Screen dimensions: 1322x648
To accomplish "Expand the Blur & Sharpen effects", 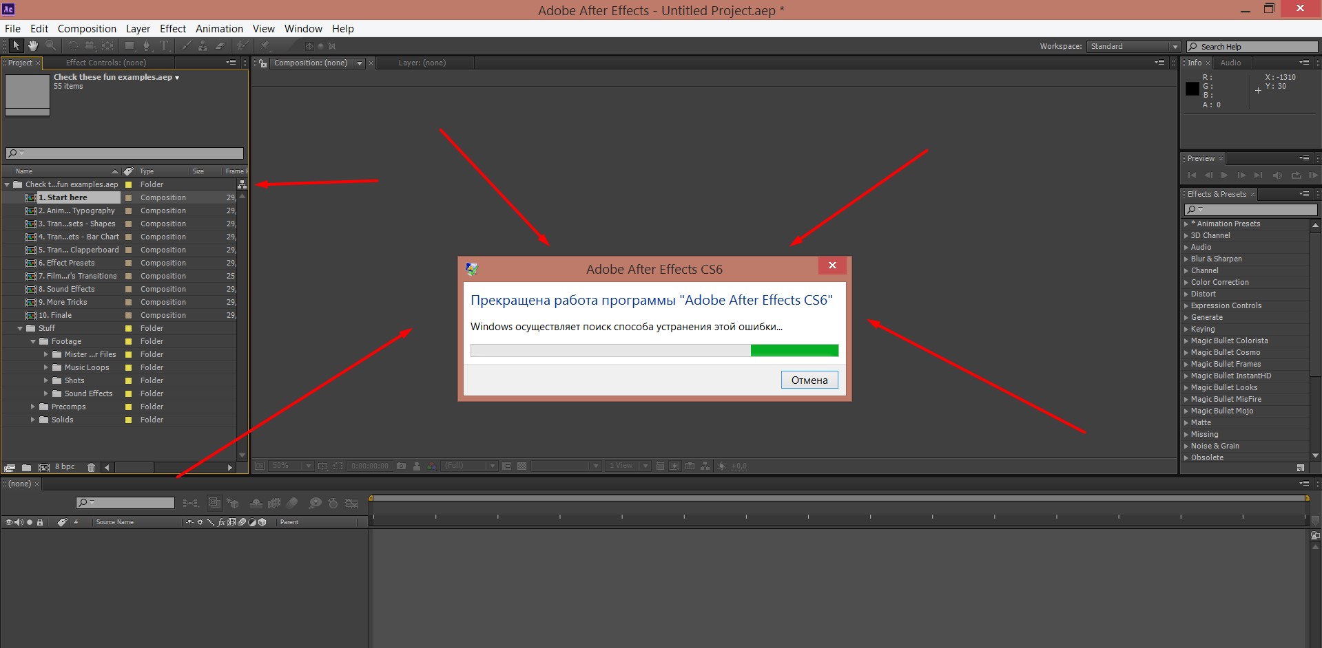I will 1186,259.
